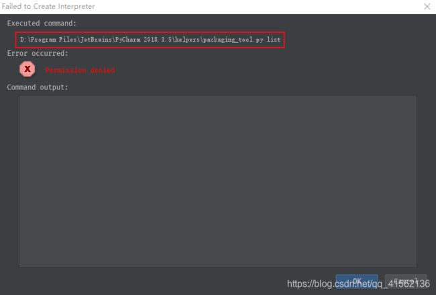Image resolution: width=436 pixels, height=295 pixels.
Task: Click 'https://' at start of watermark URL
Action: pos(301,284)
